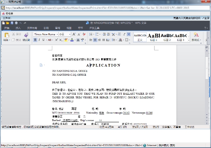Apply bulleted list
211x148 pixels.
91,34
